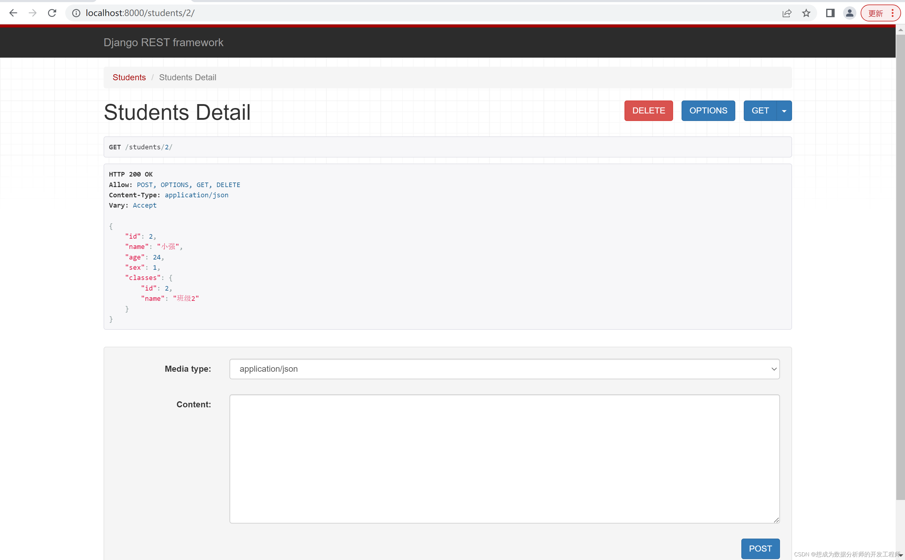Open Django REST framework brand link
This screenshot has height=560, width=905.
pos(163,43)
